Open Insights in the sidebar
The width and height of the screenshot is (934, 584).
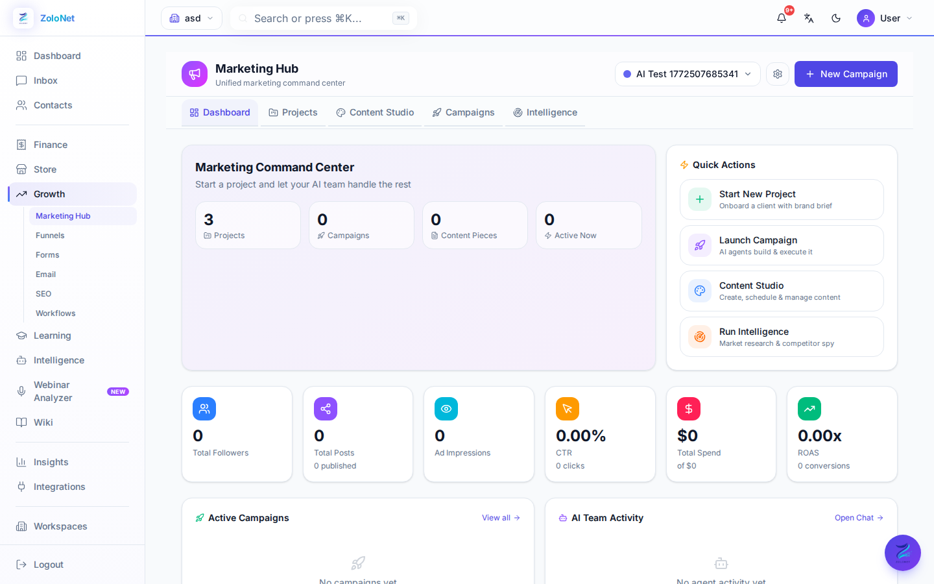(72, 462)
